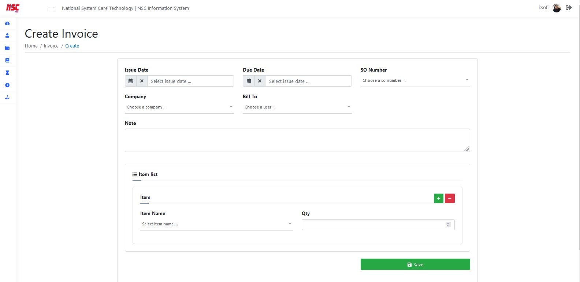Expand the SO Number dropdown
This screenshot has height=282, width=580.
(x=415, y=80)
